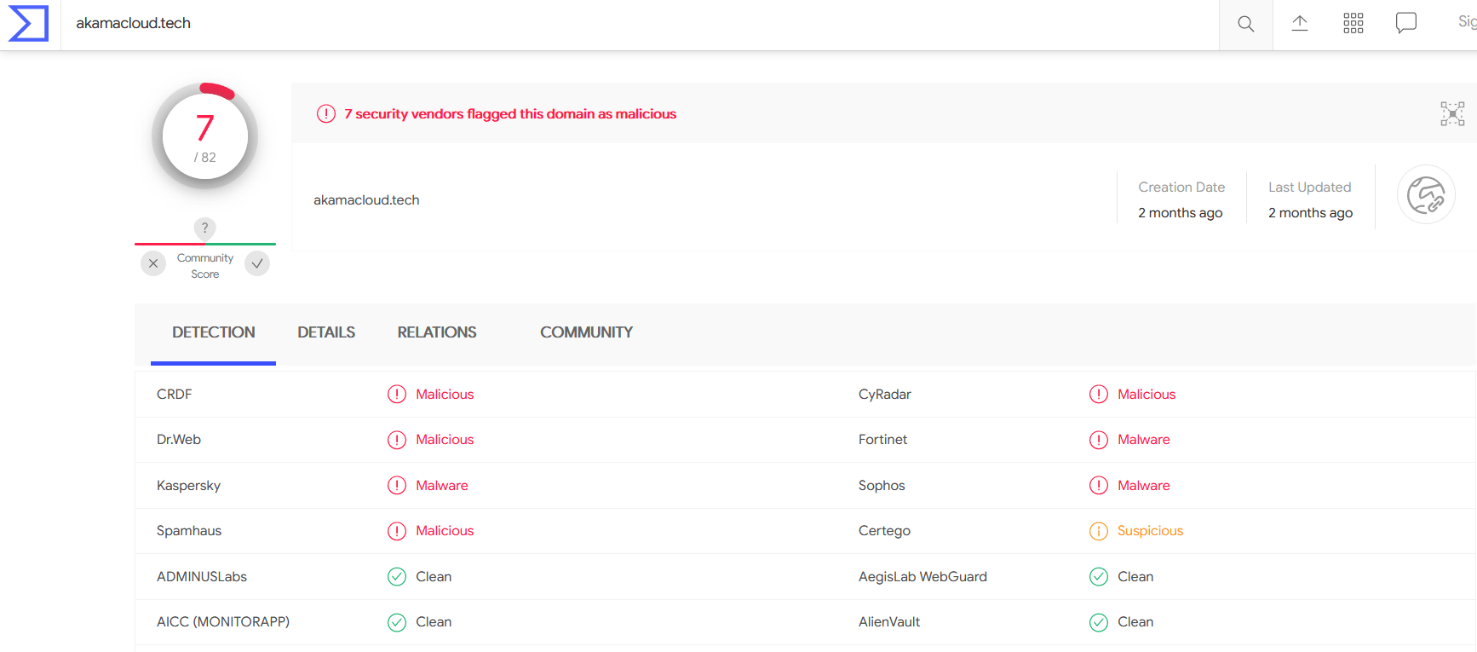Click the community score question mark
This screenshot has height=652, width=1477.
204,228
